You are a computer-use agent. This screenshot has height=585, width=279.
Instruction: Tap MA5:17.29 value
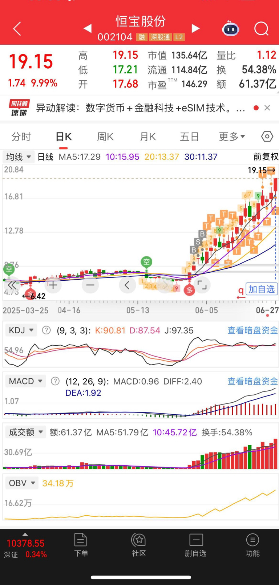coord(80,157)
